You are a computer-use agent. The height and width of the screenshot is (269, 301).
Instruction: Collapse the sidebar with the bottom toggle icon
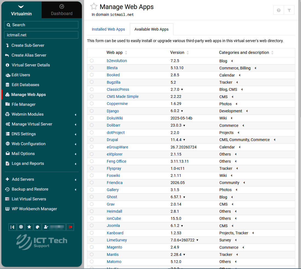pyautogui.click(x=12, y=227)
